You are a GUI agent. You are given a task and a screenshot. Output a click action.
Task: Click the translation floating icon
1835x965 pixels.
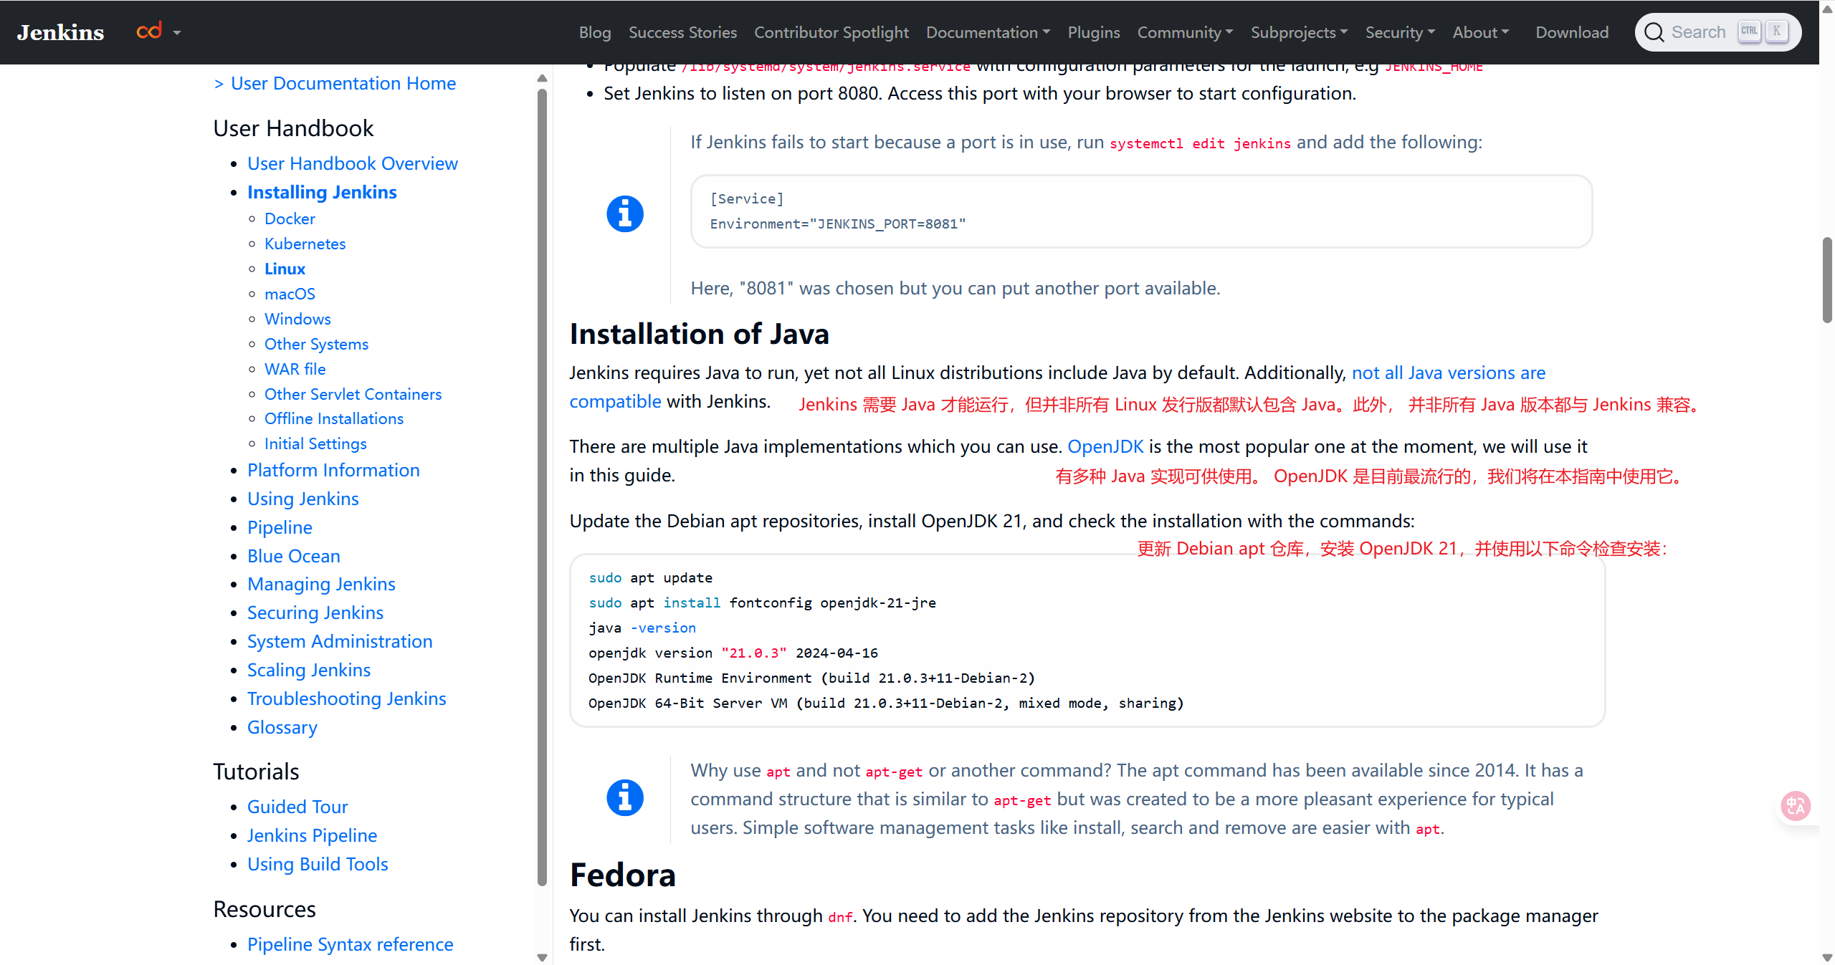(1796, 806)
